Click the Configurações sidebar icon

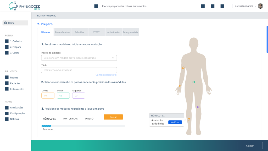coord(7,113)
